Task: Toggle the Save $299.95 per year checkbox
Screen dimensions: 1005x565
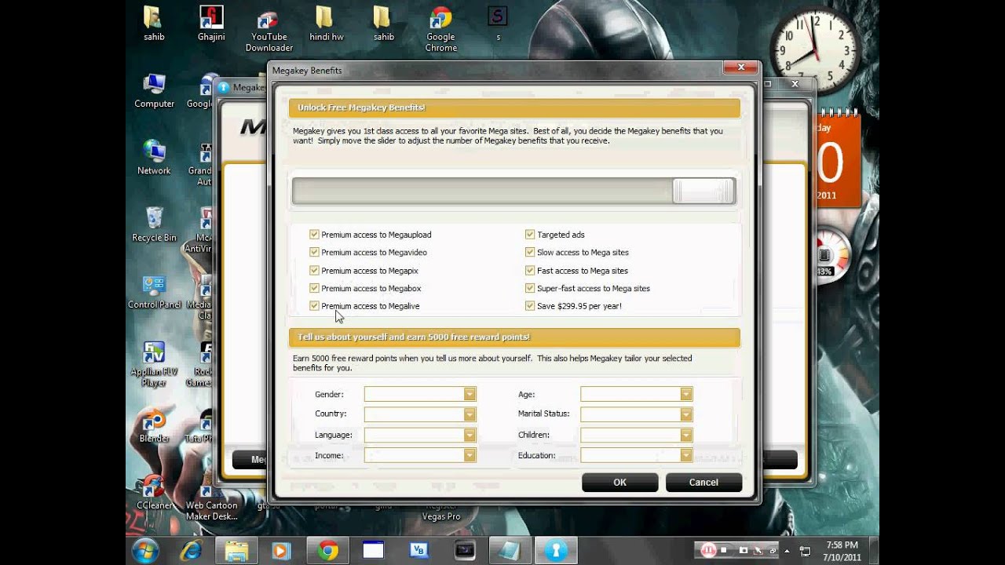Action: (x=530, y=306)
